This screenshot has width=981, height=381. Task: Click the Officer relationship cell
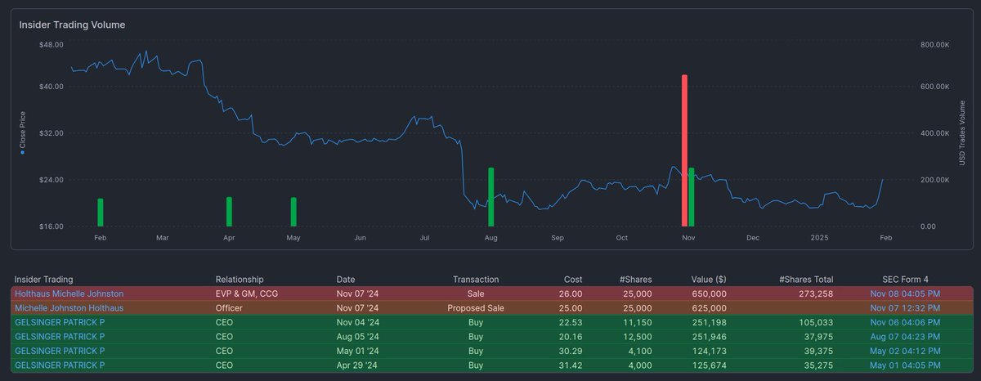[230, 307]
